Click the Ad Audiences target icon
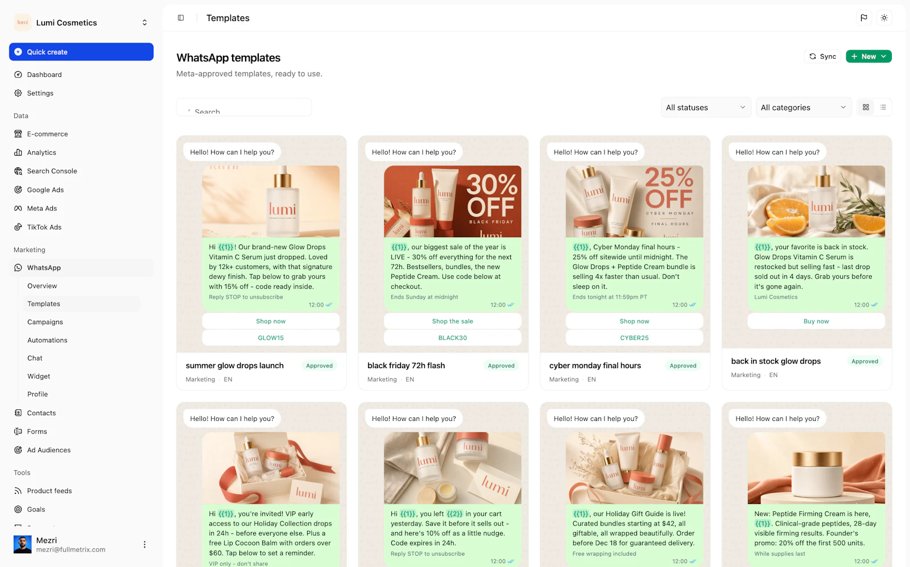The image size is (910, 567). pyautogui.click(x=18, y=450)
